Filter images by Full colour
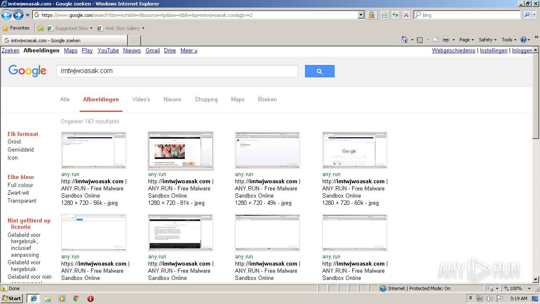Screen dimensions: 540x304 coord(20,185)
